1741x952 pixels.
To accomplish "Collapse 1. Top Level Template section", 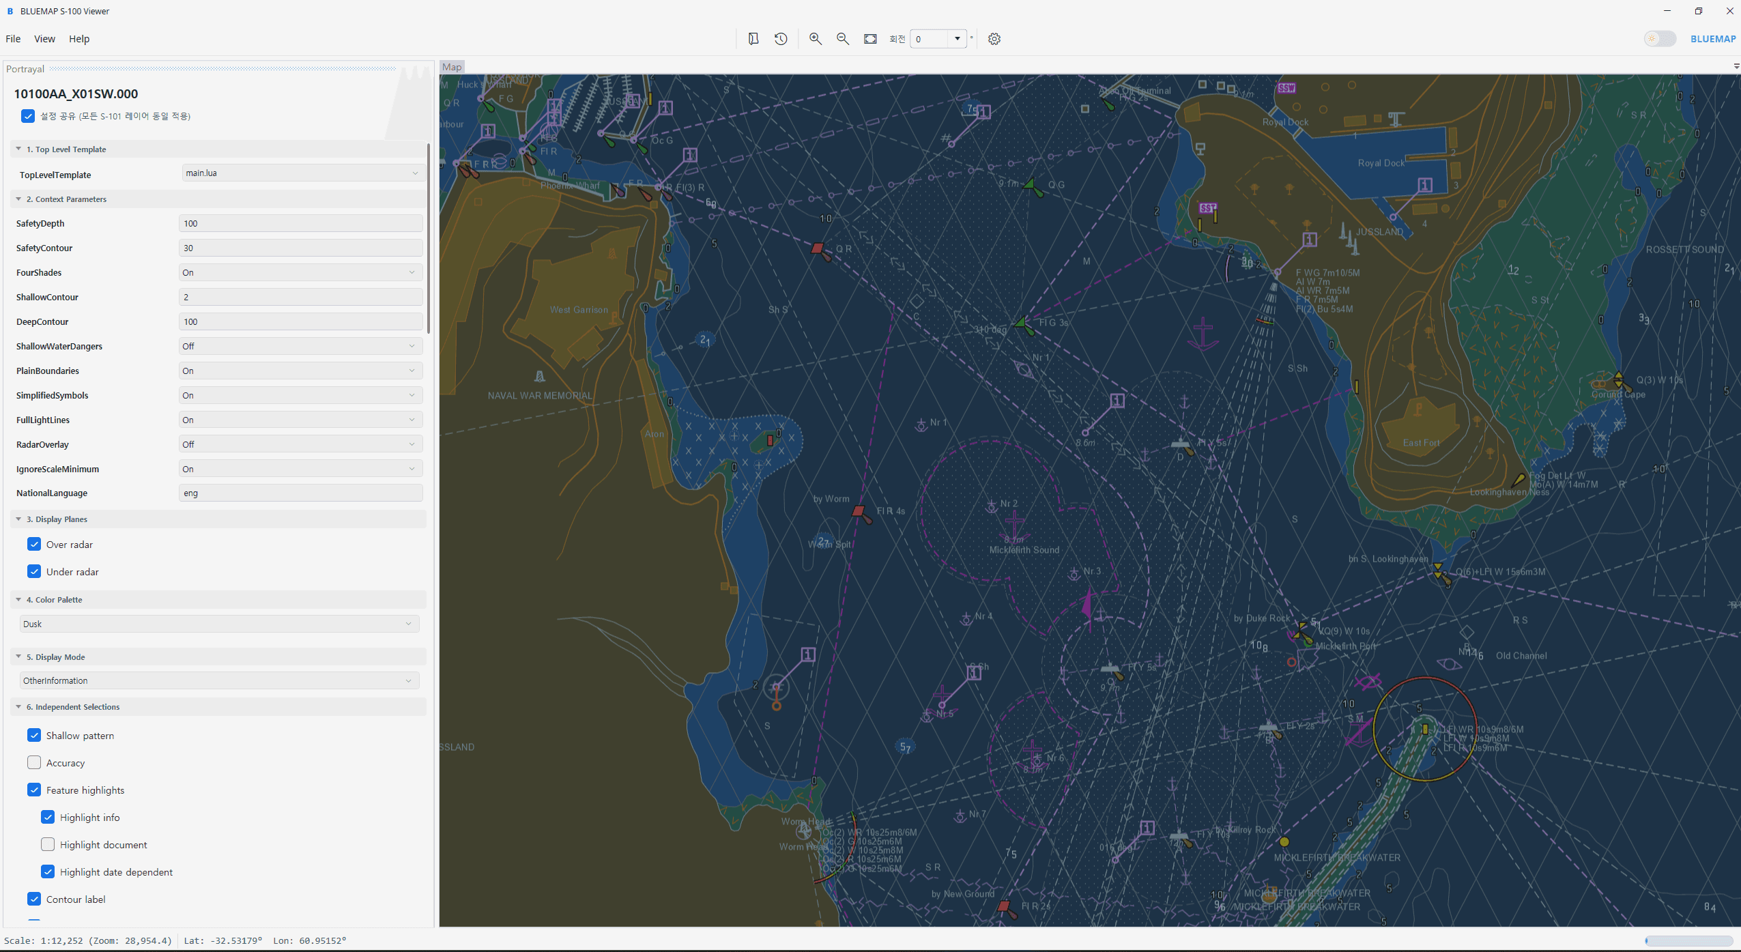I will pos(18,149).
